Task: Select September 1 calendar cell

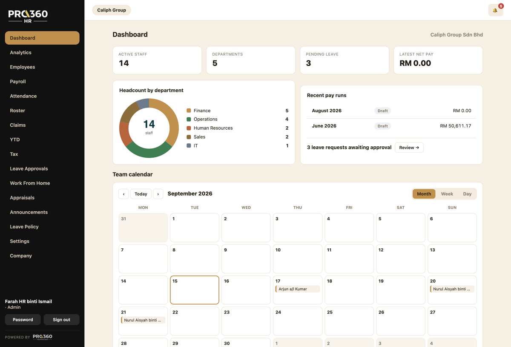Action: coord(195,228)
